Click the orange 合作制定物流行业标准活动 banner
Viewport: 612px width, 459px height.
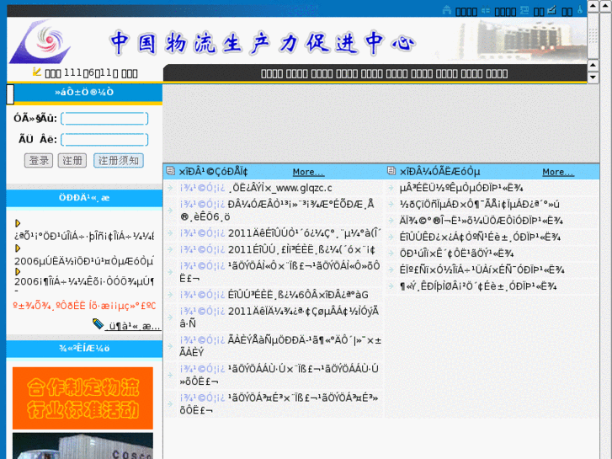coord(82,398)
